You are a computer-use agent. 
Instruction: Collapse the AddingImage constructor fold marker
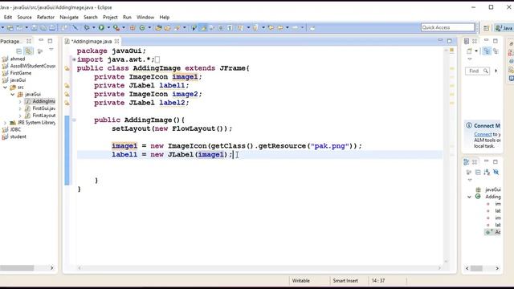pyautogui.click(x=74, y=120)
